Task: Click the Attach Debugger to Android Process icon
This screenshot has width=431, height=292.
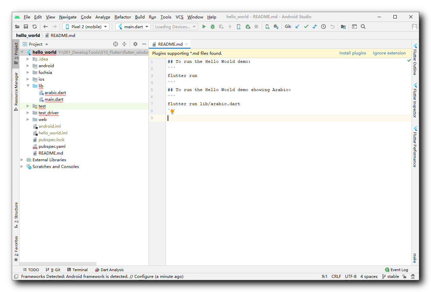Action: (x=248, y=27)
